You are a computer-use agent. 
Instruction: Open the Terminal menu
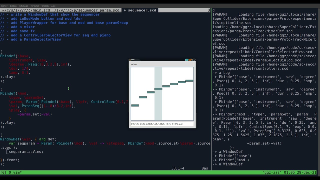[x=34, y=6]
